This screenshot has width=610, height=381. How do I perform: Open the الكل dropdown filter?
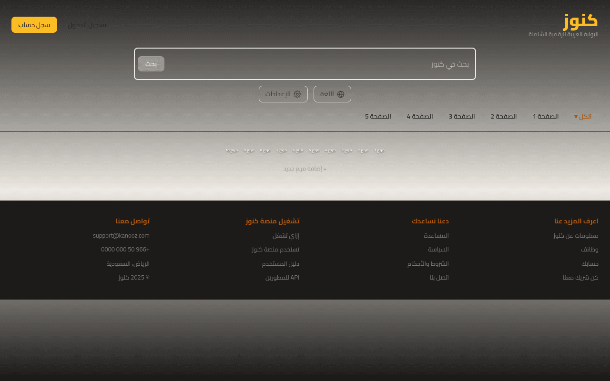tap(582, 117)
